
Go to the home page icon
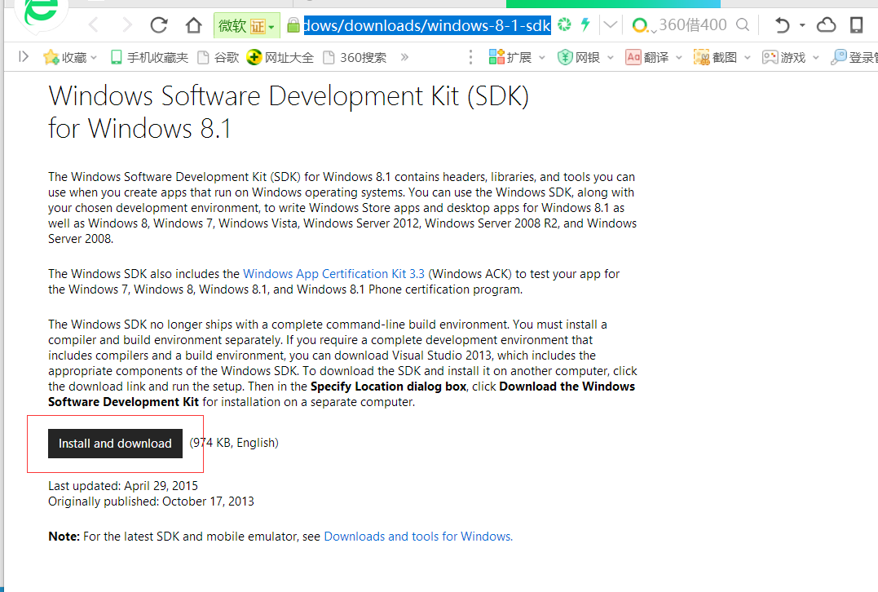[x=194, y=24]
